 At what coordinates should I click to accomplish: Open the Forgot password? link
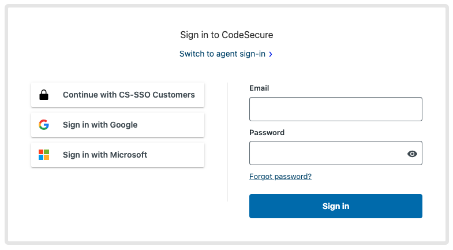(280, 176)
